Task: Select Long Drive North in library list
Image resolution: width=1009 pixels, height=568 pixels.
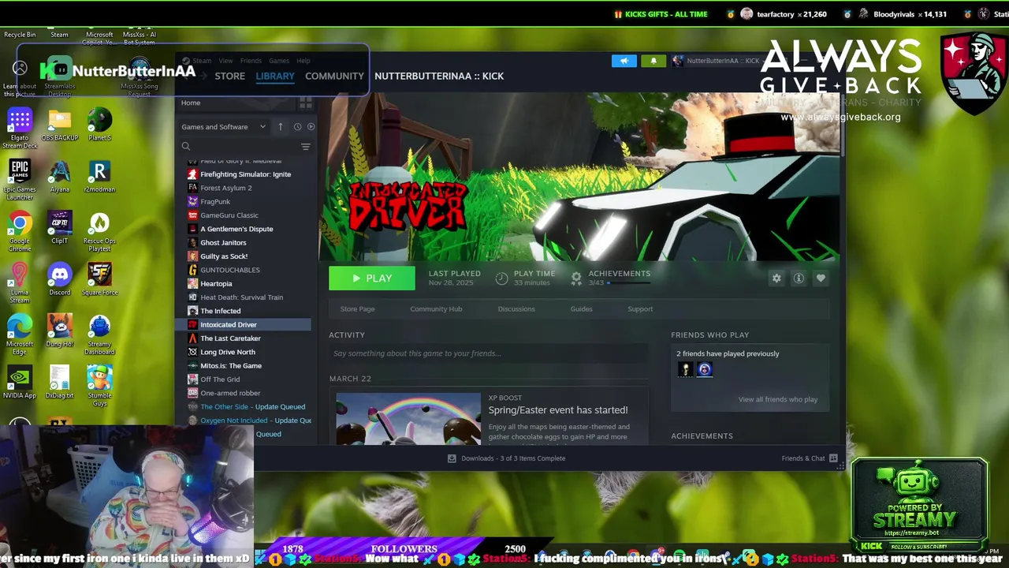Action: click(228, 352)
